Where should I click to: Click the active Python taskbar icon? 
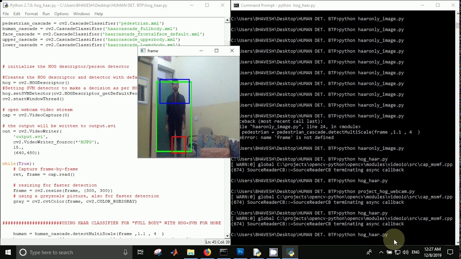coord(290,253)
